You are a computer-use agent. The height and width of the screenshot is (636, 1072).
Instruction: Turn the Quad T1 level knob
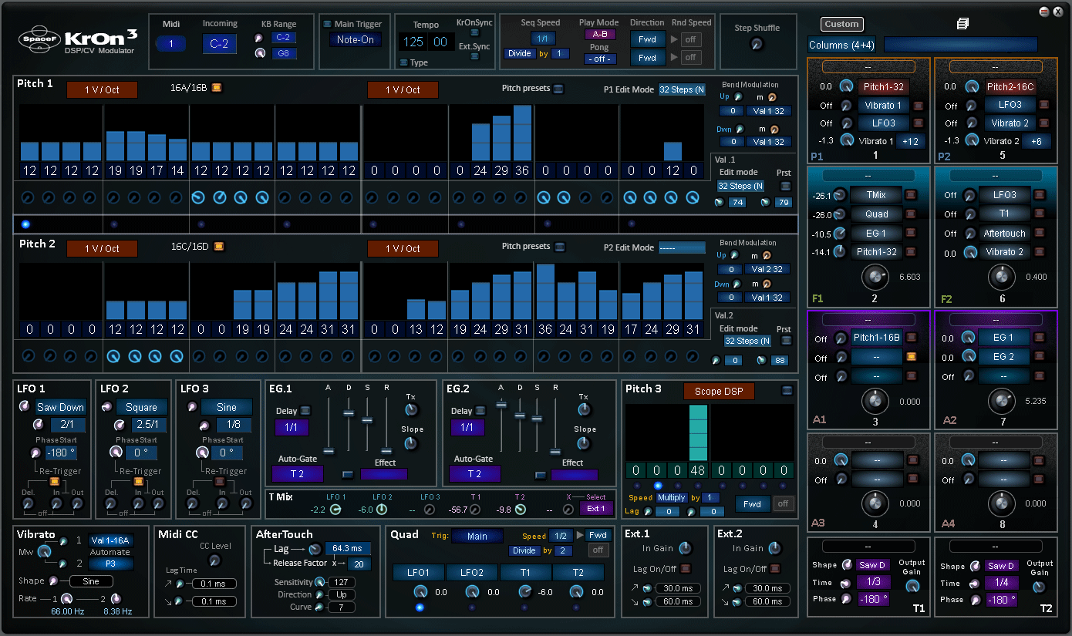click(x=525, y=592)
